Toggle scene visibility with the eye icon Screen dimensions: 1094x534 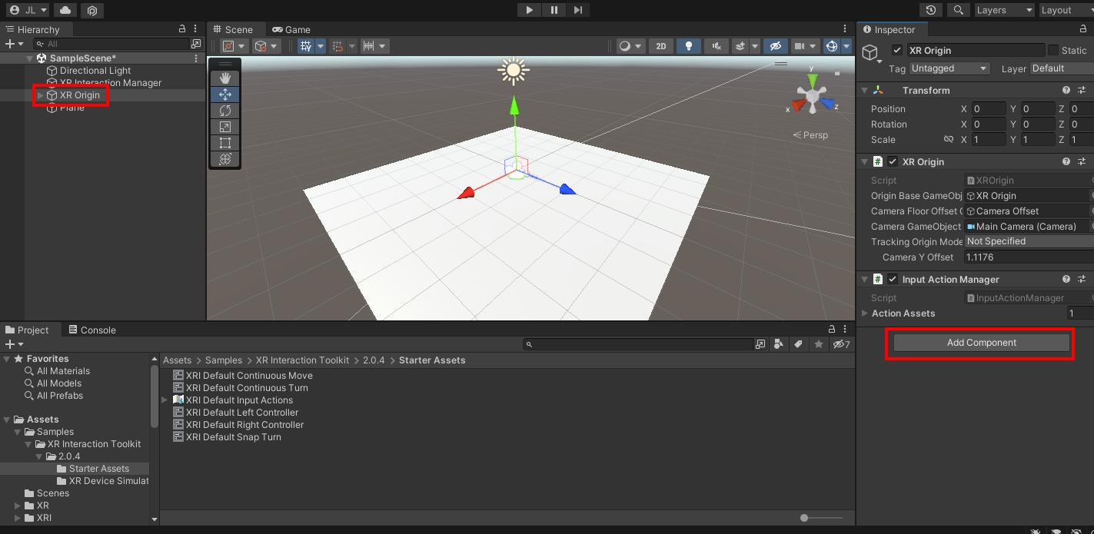(776, 46)
